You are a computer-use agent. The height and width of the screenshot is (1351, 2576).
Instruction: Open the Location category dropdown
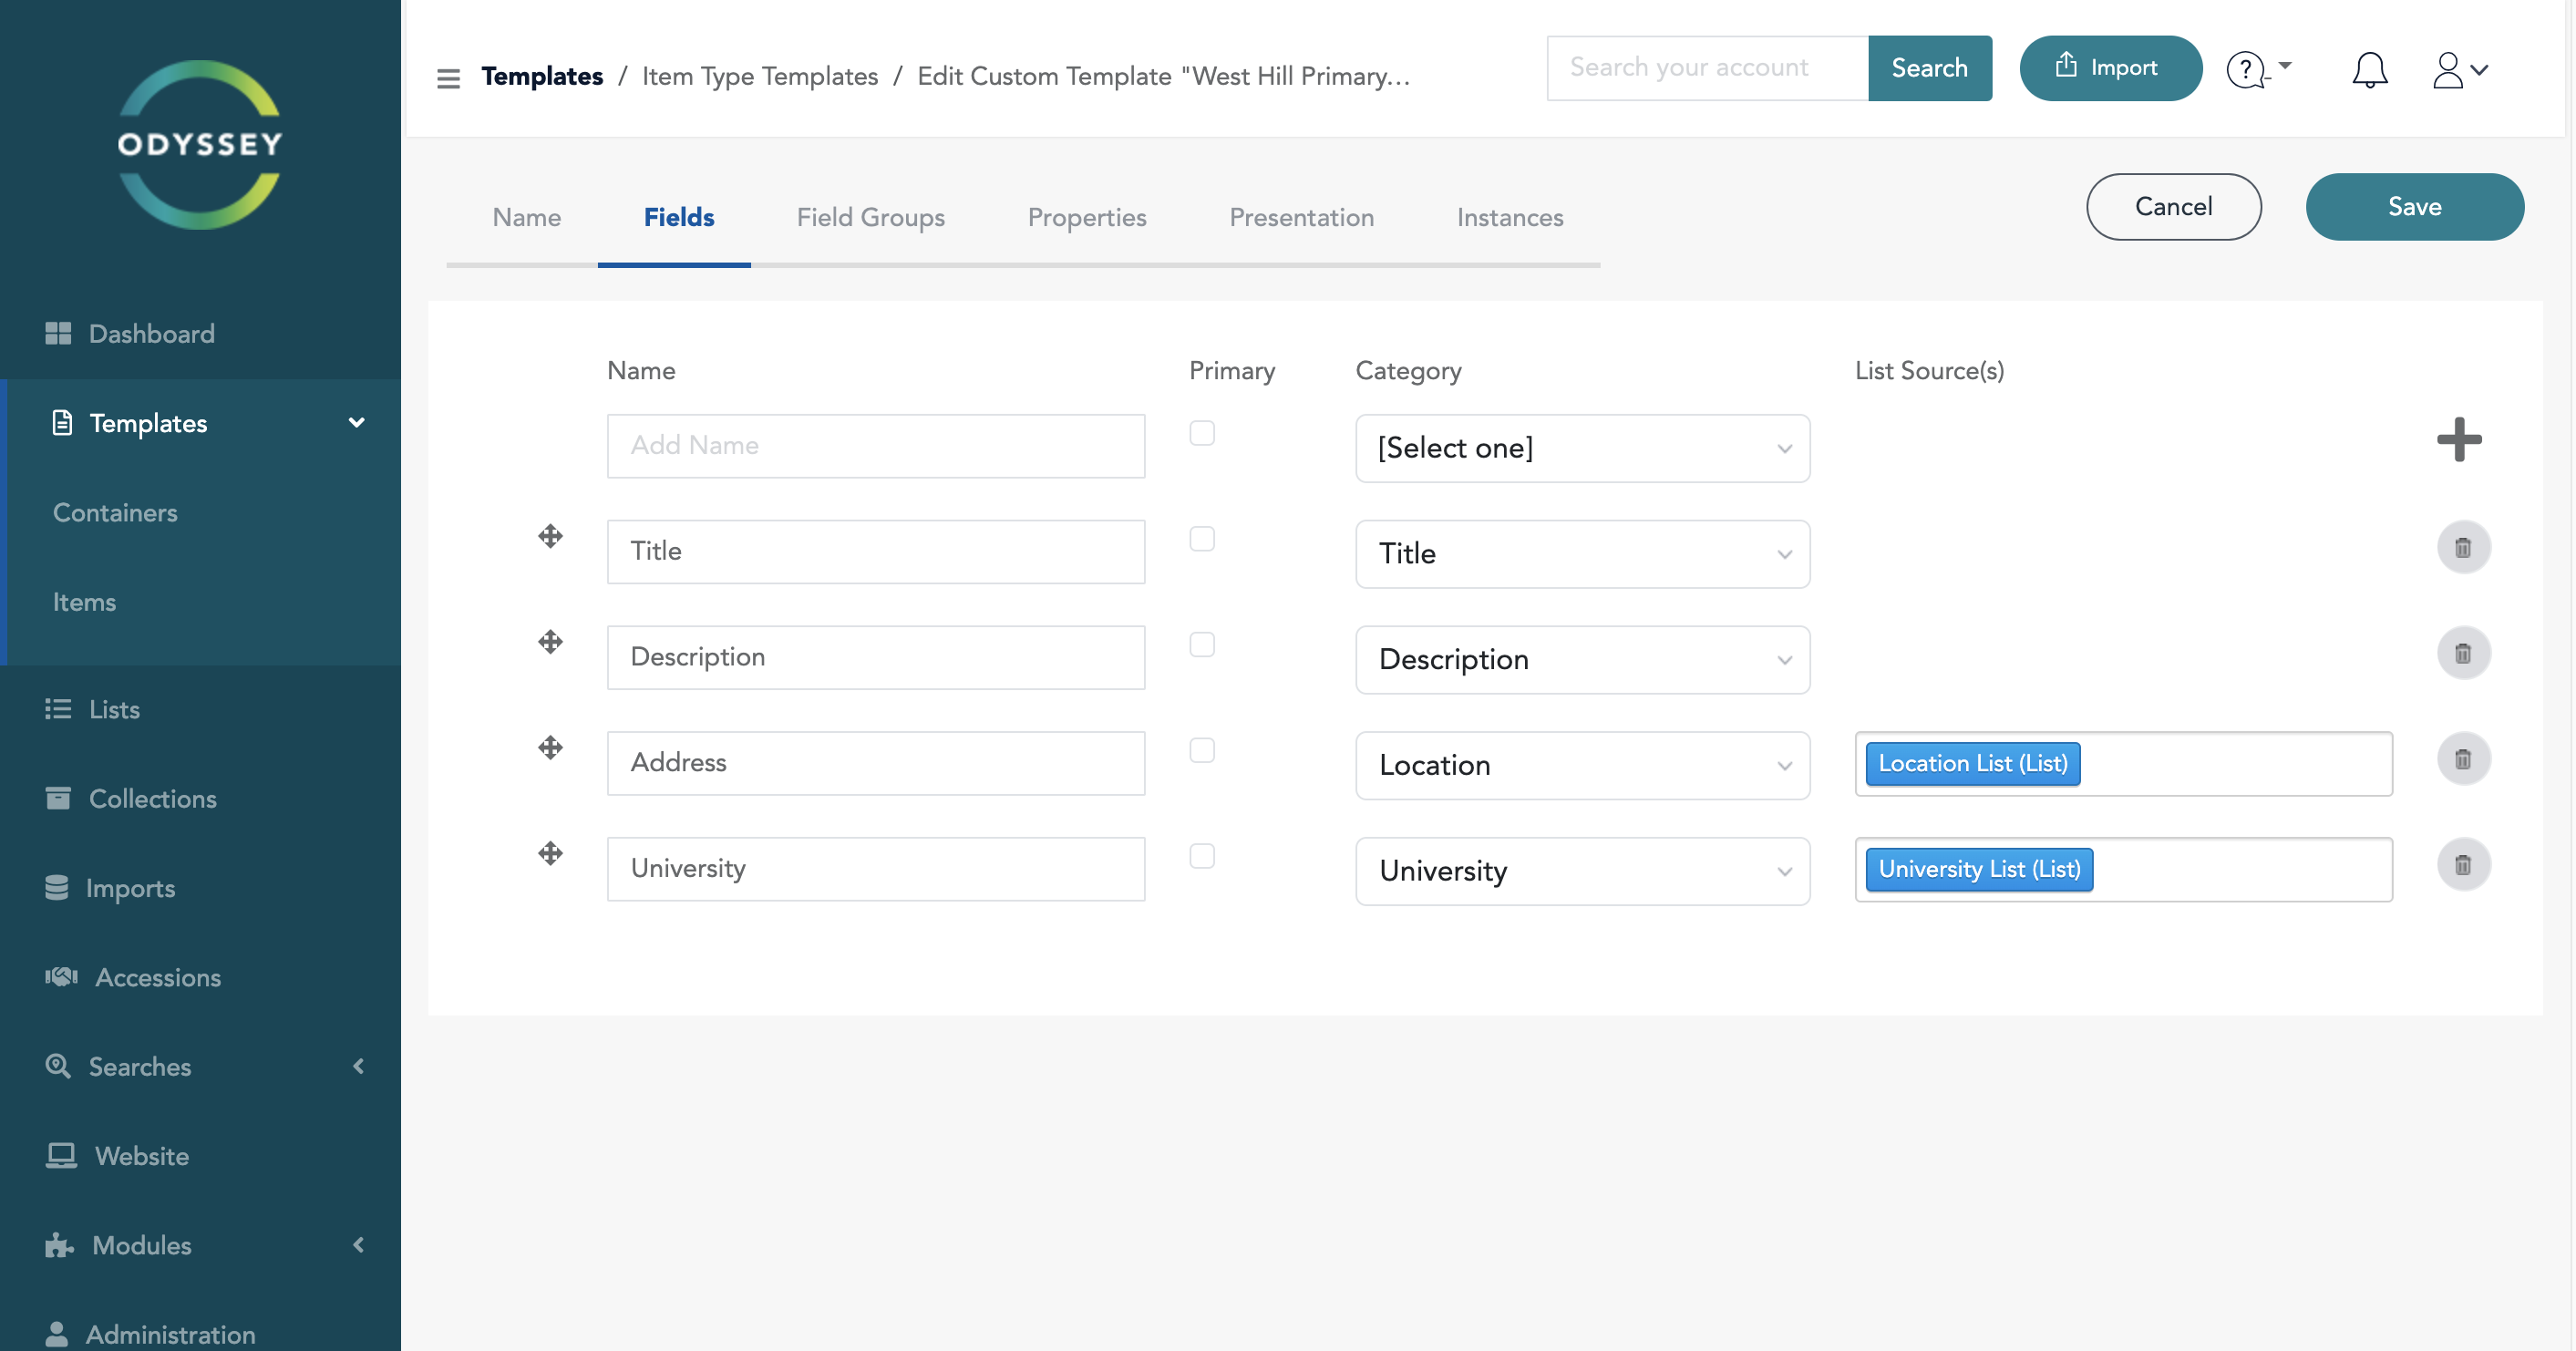click(x=1582, y=766)
